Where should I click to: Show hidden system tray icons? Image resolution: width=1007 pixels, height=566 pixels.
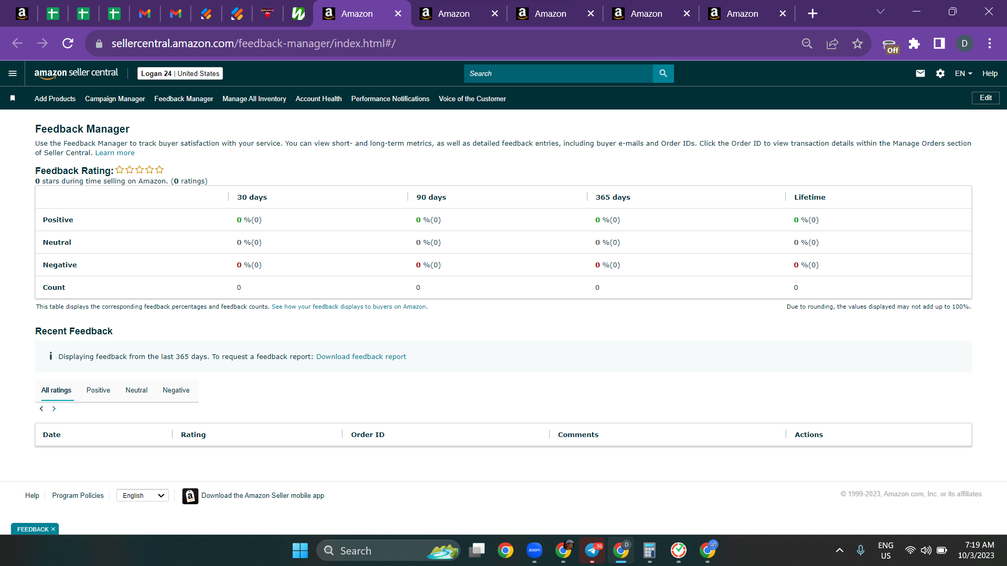[839, 550]
